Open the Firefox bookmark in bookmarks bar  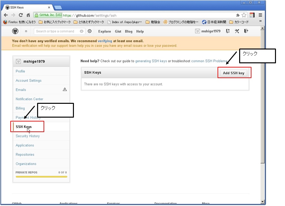[20, 22]
